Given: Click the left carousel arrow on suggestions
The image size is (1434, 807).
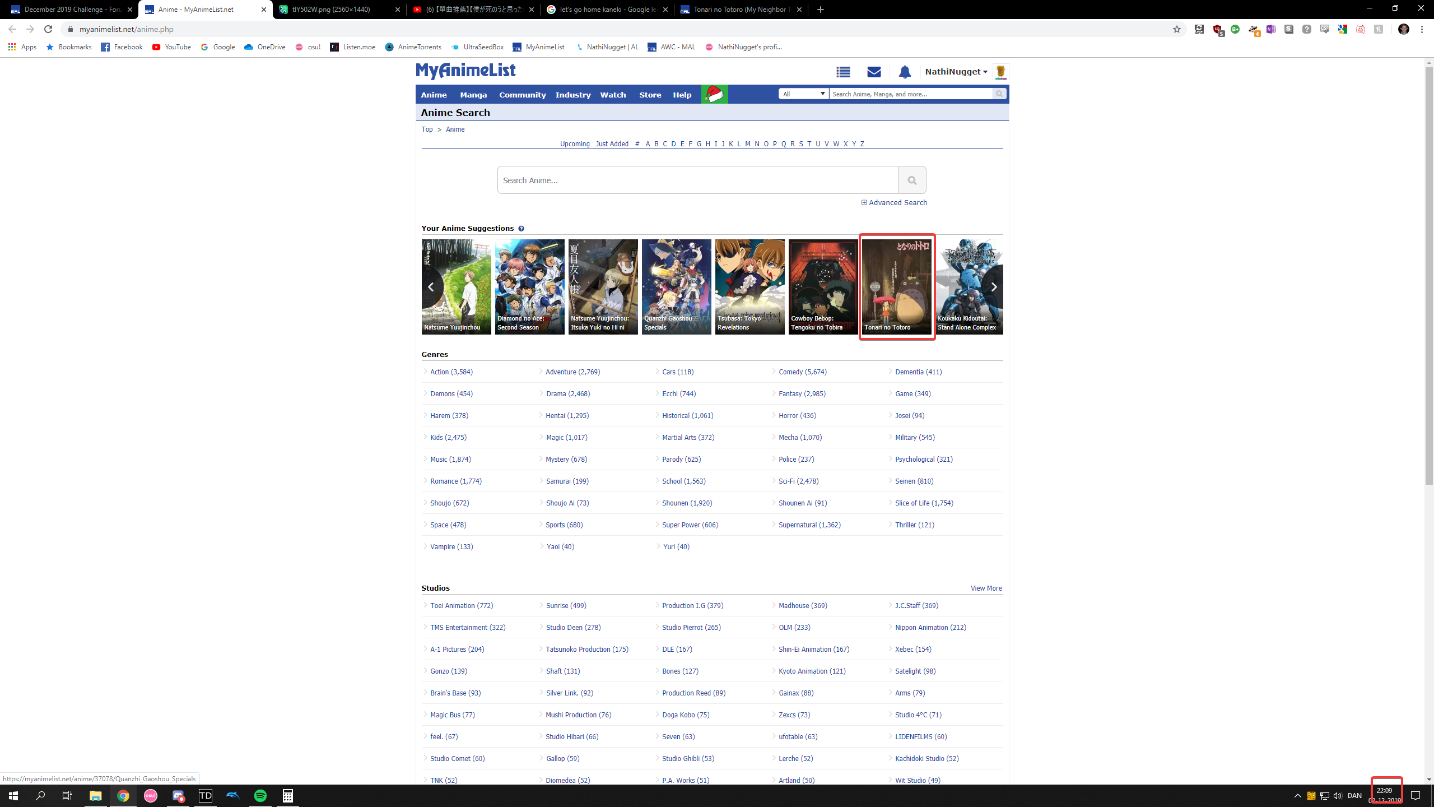Looking at the screenshot, I should (431, 287).
